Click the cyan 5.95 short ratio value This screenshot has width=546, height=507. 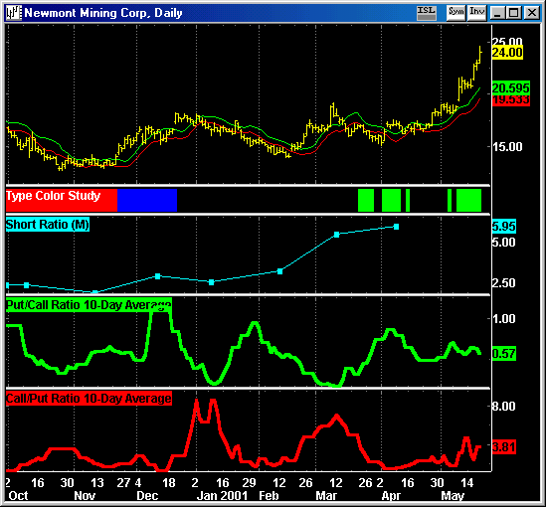pyautogui.click(x=504, y=227)
